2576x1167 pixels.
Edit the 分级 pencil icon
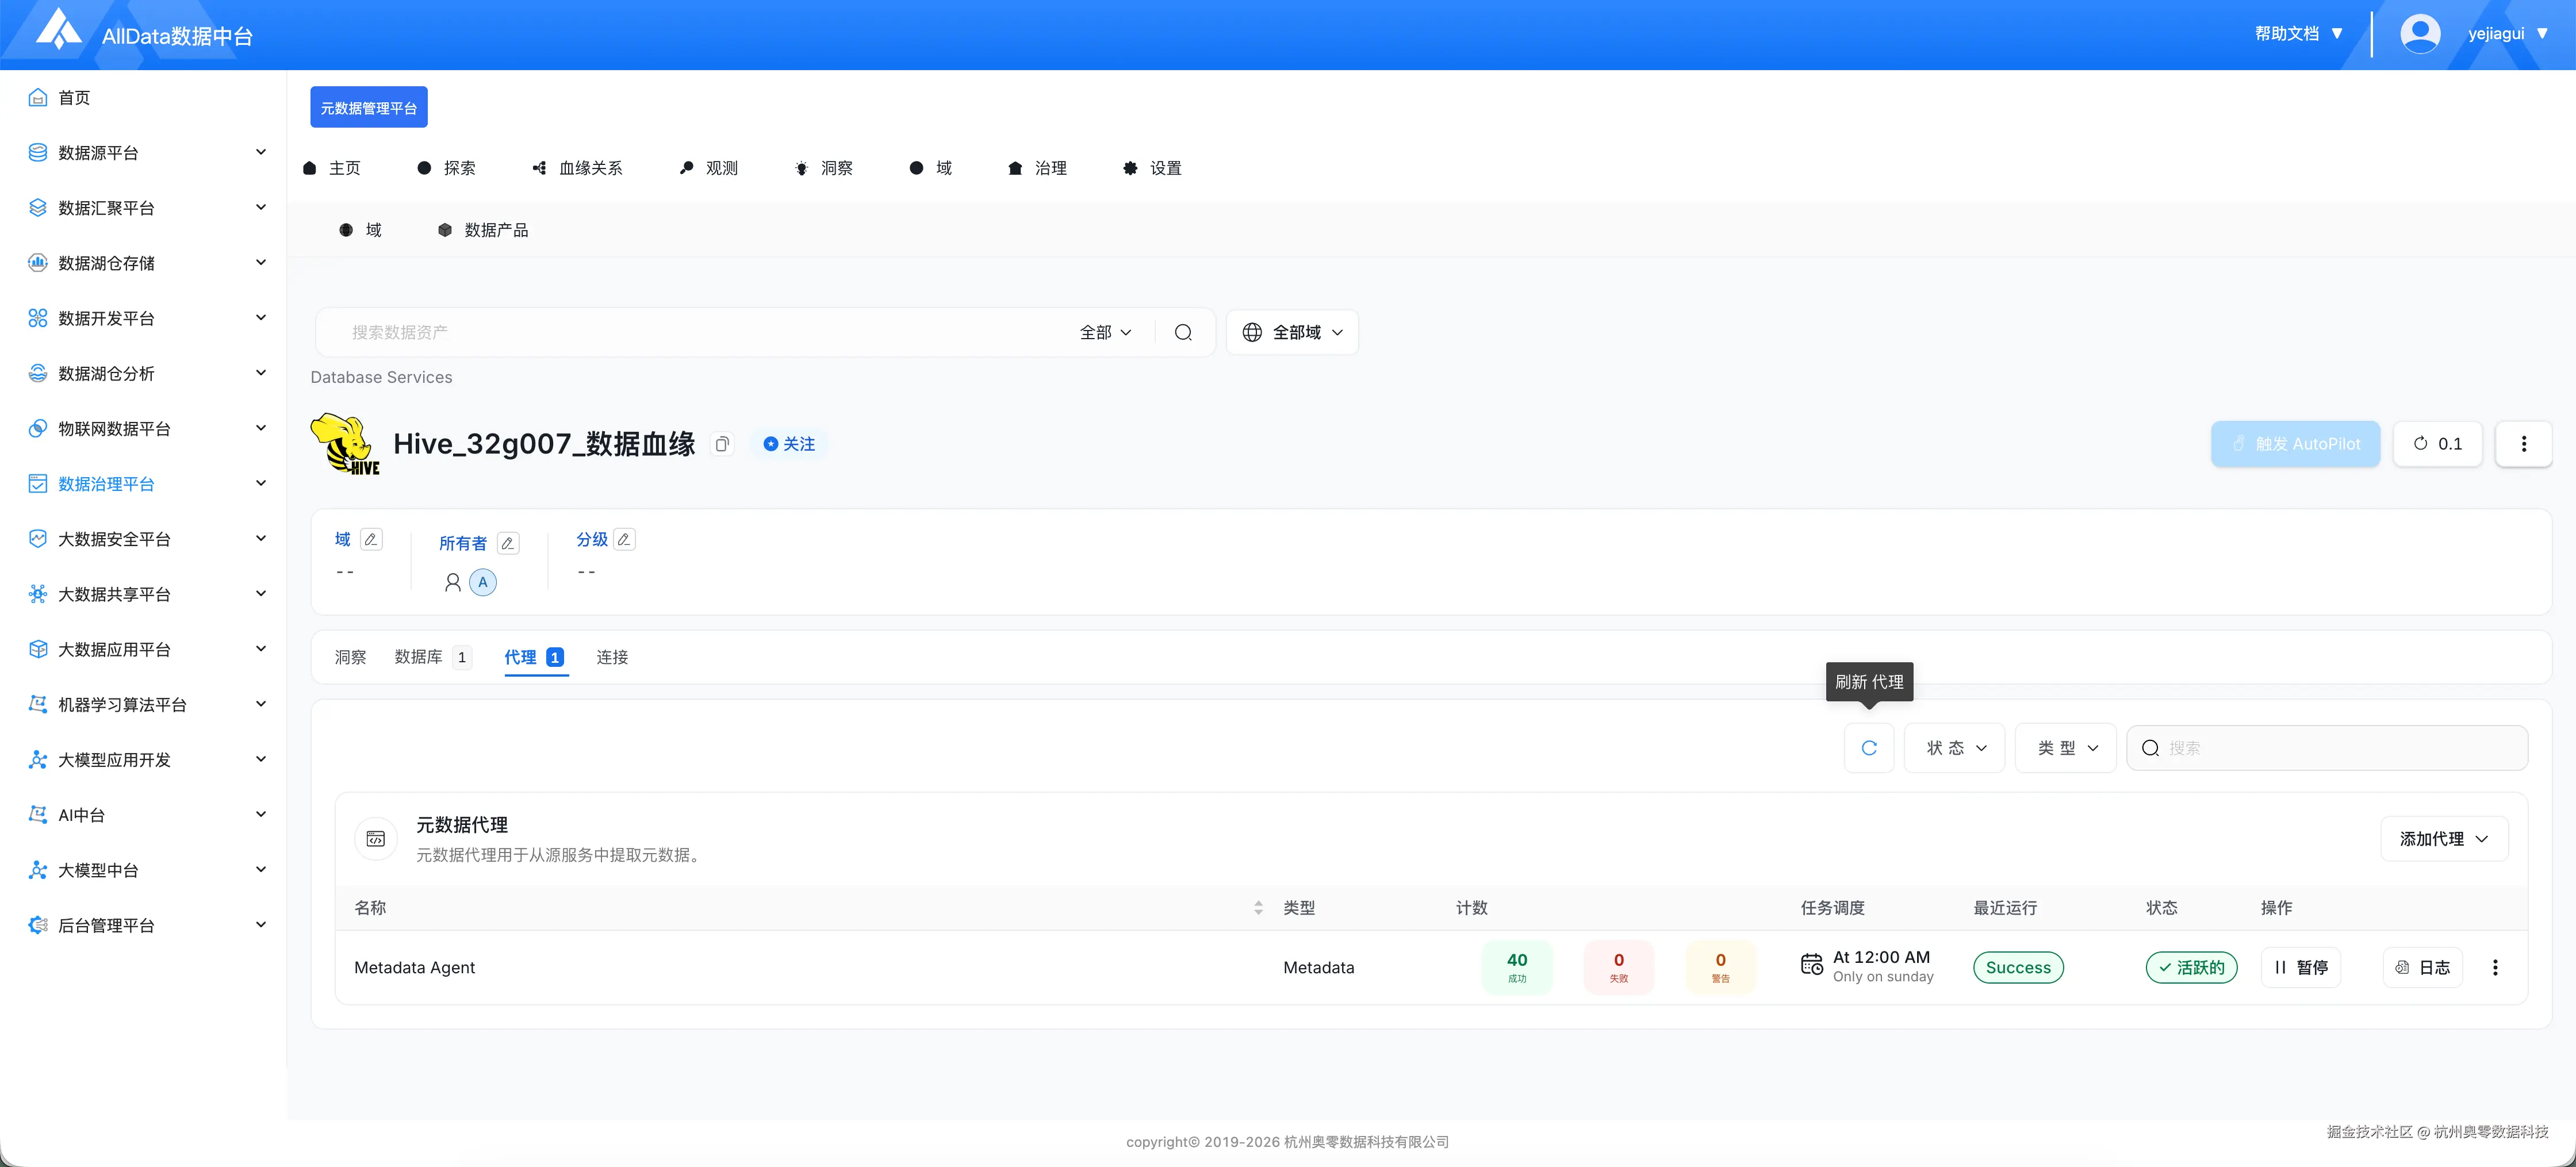tap(624, 539)
